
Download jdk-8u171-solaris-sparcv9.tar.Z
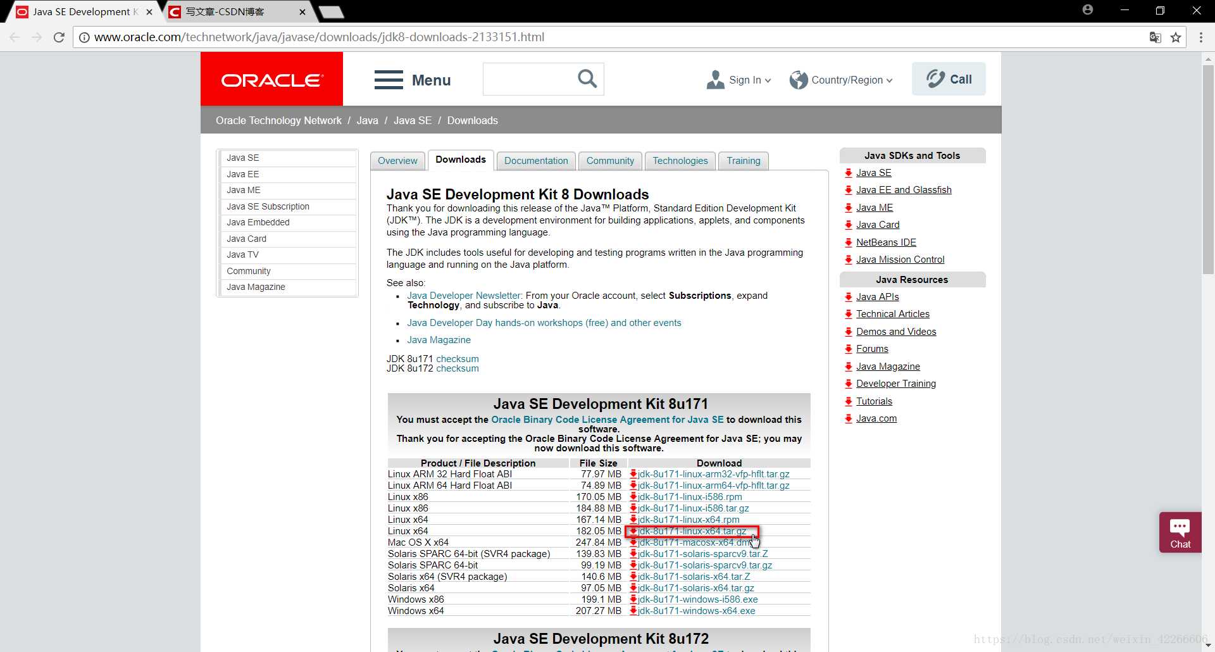point(703,554)
